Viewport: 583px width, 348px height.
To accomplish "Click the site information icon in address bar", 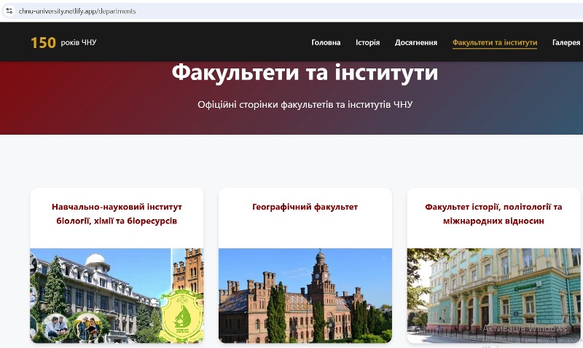I will [9, 12].
